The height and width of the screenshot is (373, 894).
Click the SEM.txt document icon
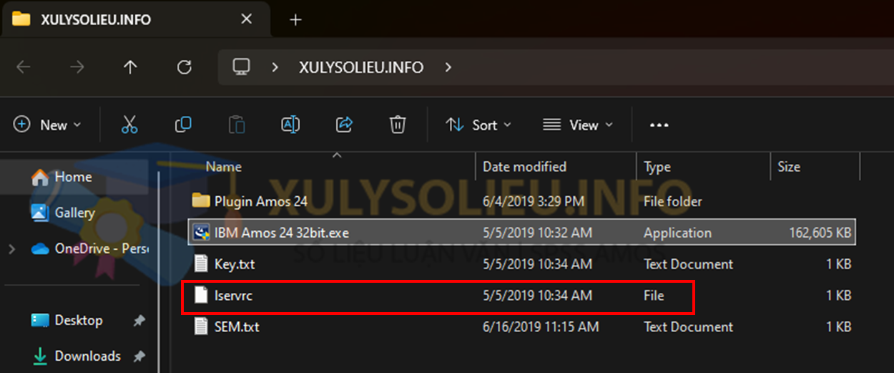[x=201, y=327]
